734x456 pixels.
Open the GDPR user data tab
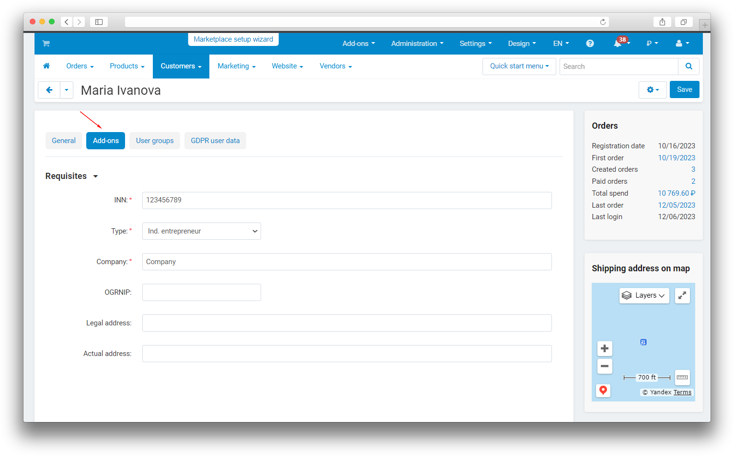[x=215, y=141]
